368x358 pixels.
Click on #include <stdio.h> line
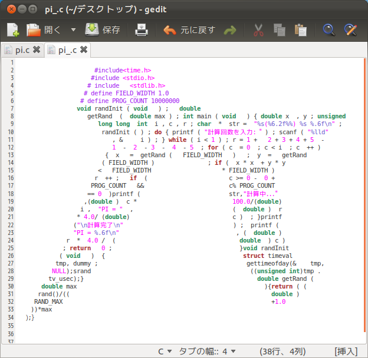click(x=123, y=78)
